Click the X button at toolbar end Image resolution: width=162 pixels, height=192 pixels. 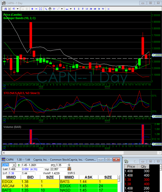pyautogui.click(x=108, y=9)
